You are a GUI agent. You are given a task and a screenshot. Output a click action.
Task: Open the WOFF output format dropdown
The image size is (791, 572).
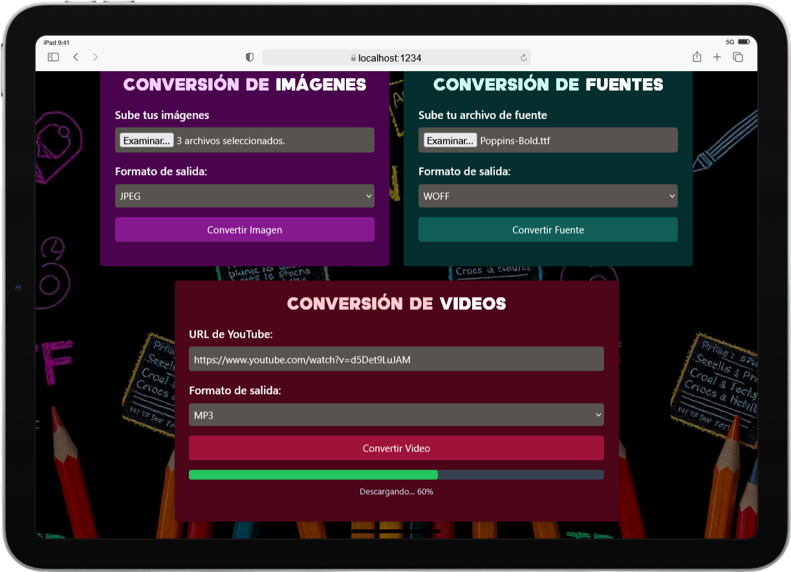548,196
